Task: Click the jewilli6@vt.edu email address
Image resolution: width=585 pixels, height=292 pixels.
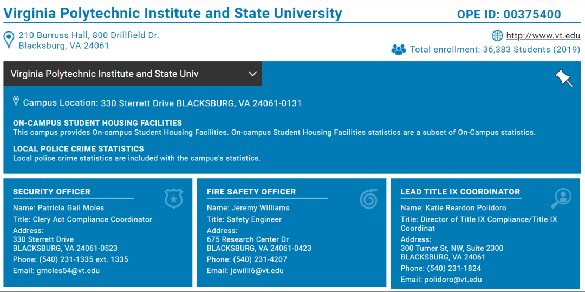Action: [x=256, y=271]
